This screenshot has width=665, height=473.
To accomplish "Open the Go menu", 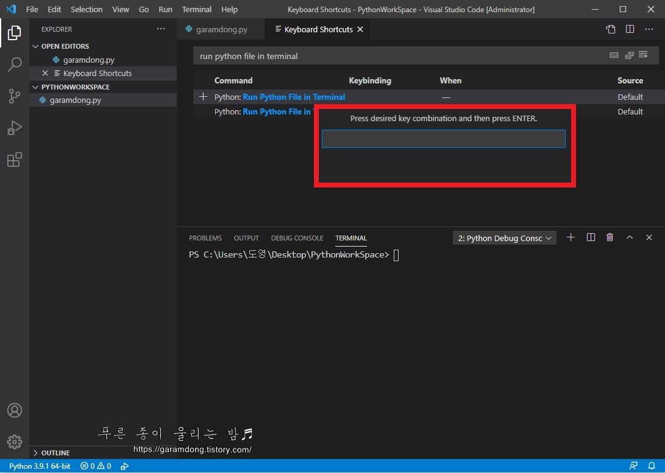I will click(x=144, y=9).
